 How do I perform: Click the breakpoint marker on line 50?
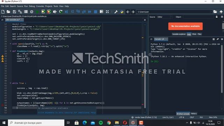tap(2, 105)
